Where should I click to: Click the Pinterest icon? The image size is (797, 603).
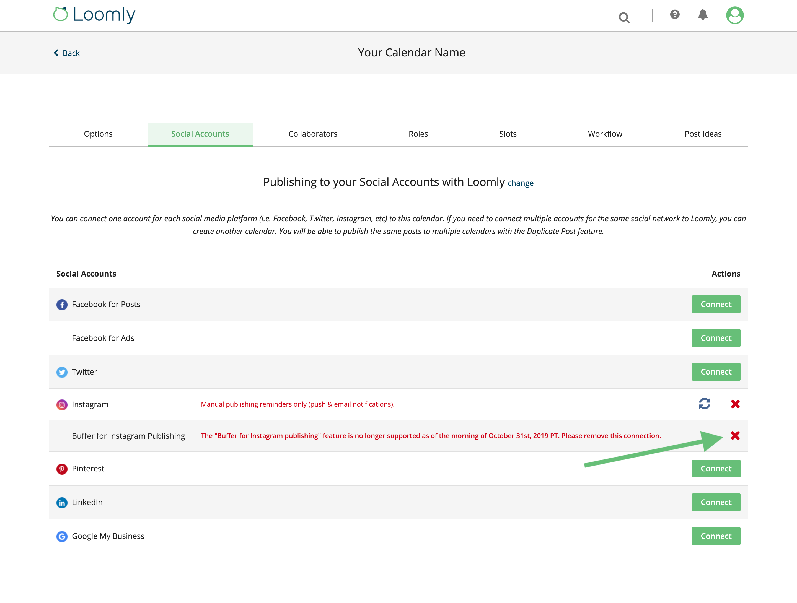tap(62, 469)
